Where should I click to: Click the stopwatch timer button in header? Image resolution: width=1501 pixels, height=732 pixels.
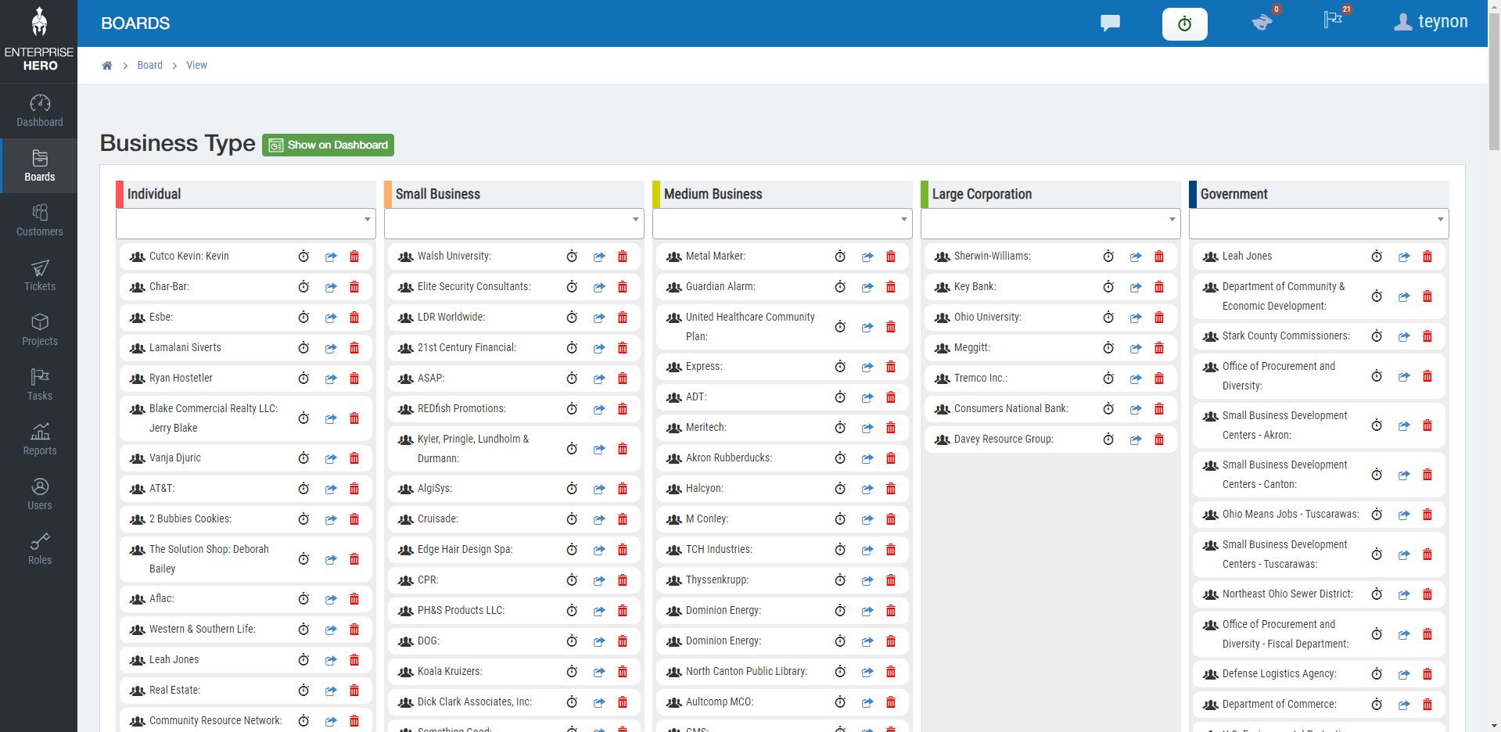click(1184, 23)
